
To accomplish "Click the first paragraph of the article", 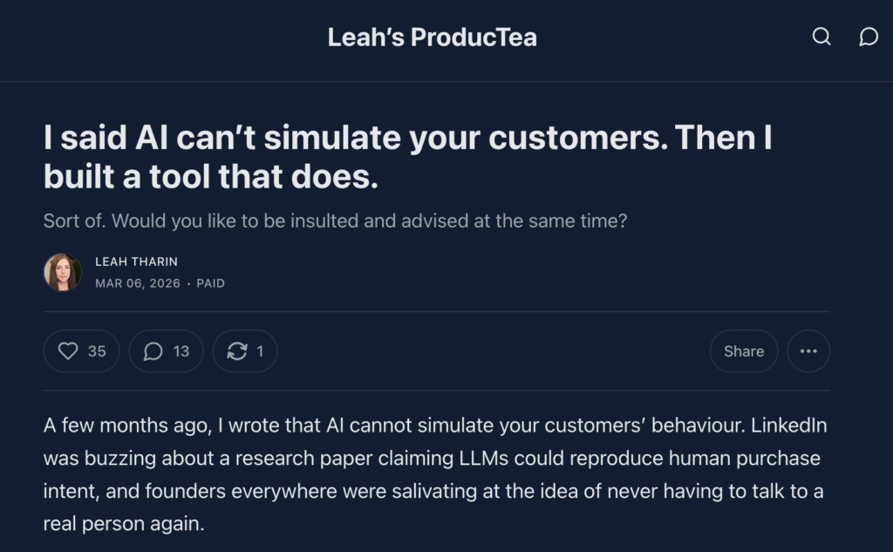I will coord(434,474).
